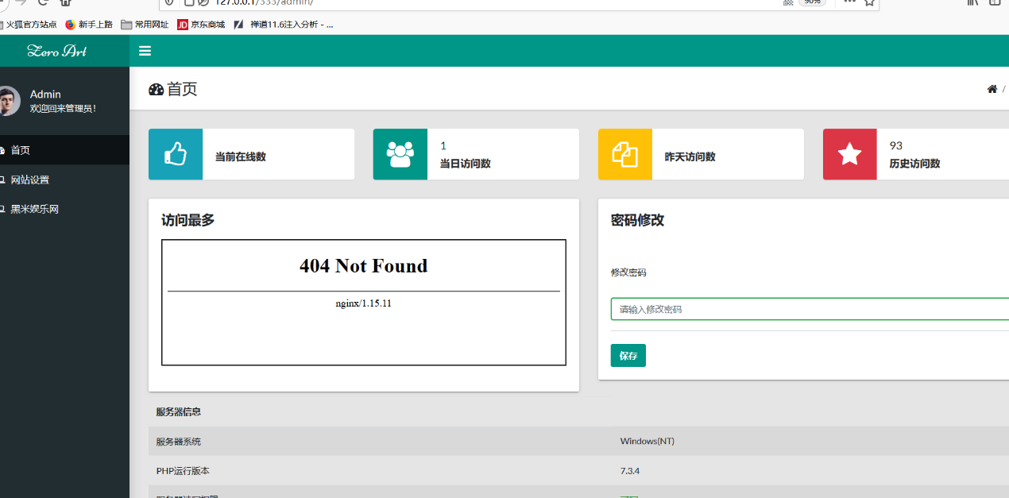
Task: Click the Admin avatar picture
Action: pyautogui.click(x=7, y=101)
